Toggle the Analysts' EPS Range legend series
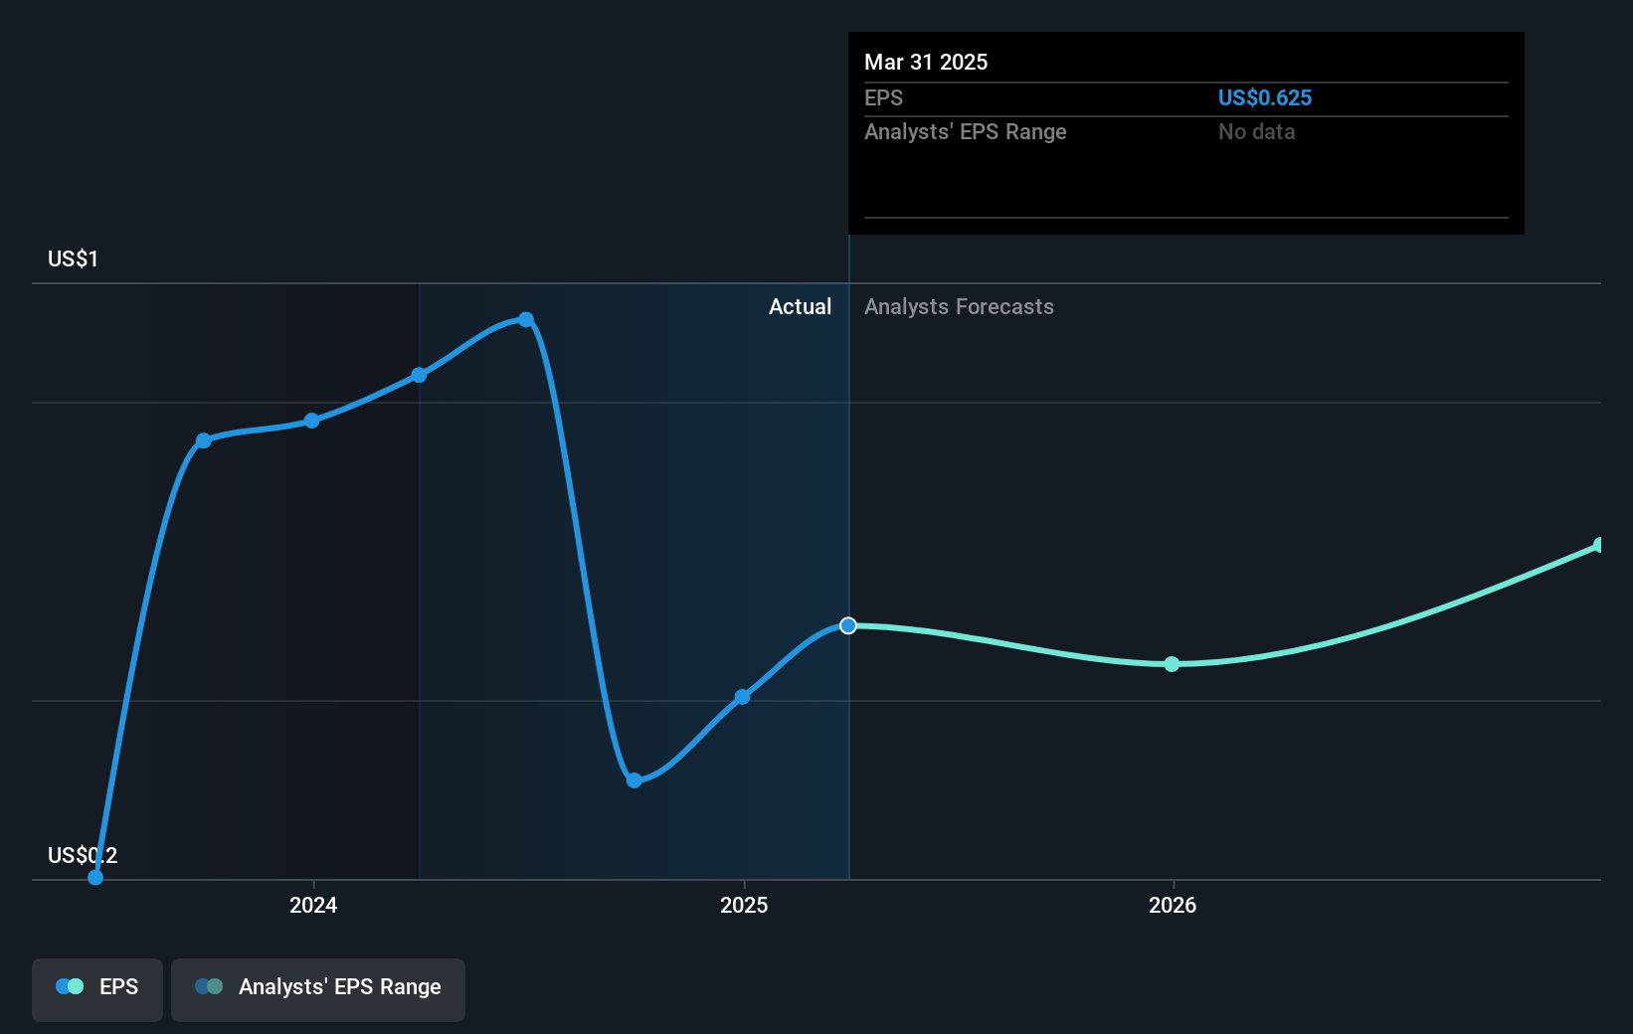This screenshot has height=1034, width=1633. (318, 989)
